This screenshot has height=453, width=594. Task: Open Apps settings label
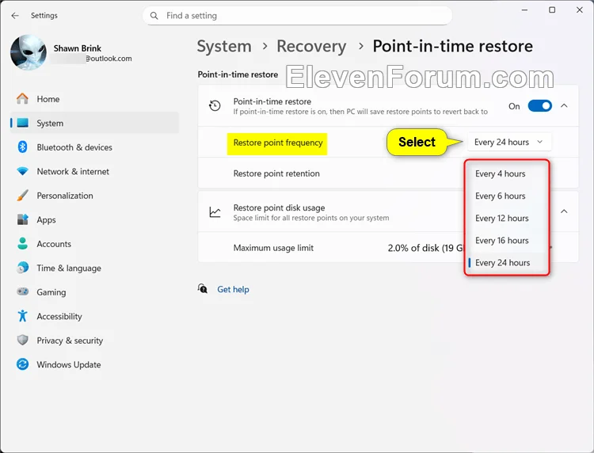[x=46, y=220]
